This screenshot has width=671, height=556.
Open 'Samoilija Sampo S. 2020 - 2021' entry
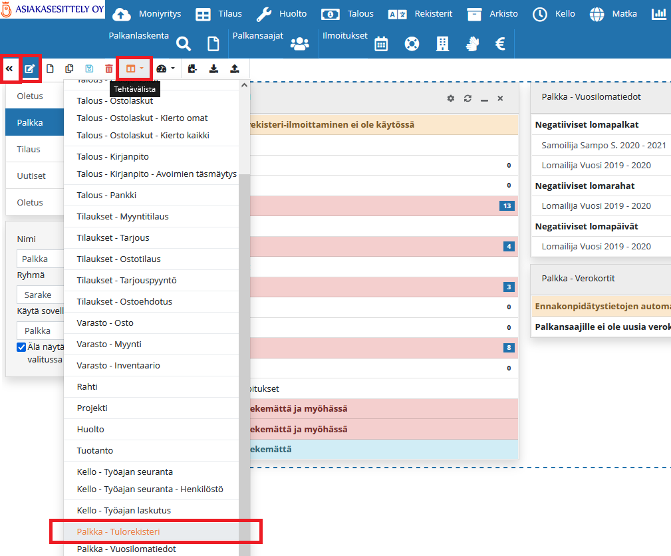[x=603, y=145]
